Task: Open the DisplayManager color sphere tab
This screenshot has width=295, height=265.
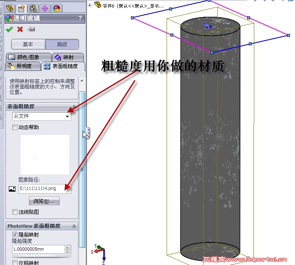Action: tap(57, 8)
